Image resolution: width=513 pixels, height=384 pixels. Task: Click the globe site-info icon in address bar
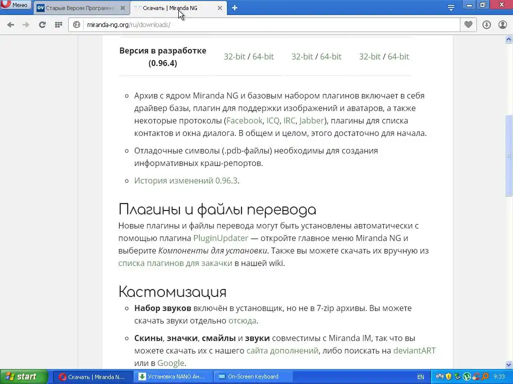[x=77, y=24]
